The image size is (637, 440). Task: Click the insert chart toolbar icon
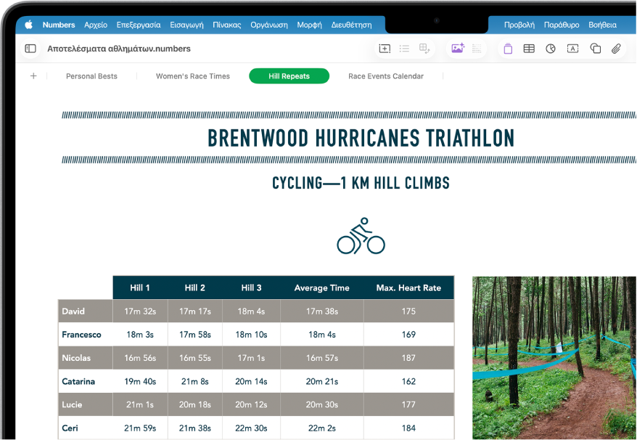(551, 49)
